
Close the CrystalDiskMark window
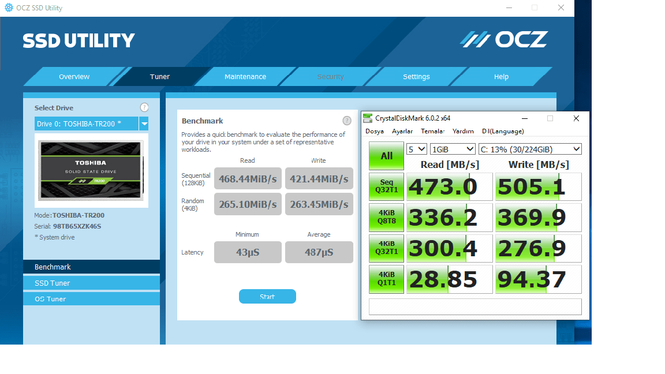click(x=576, y=118)
